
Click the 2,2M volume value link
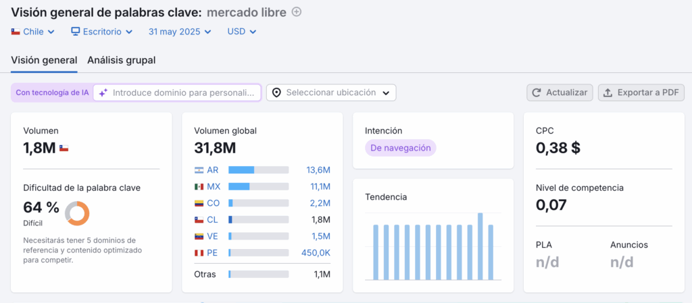319,203
